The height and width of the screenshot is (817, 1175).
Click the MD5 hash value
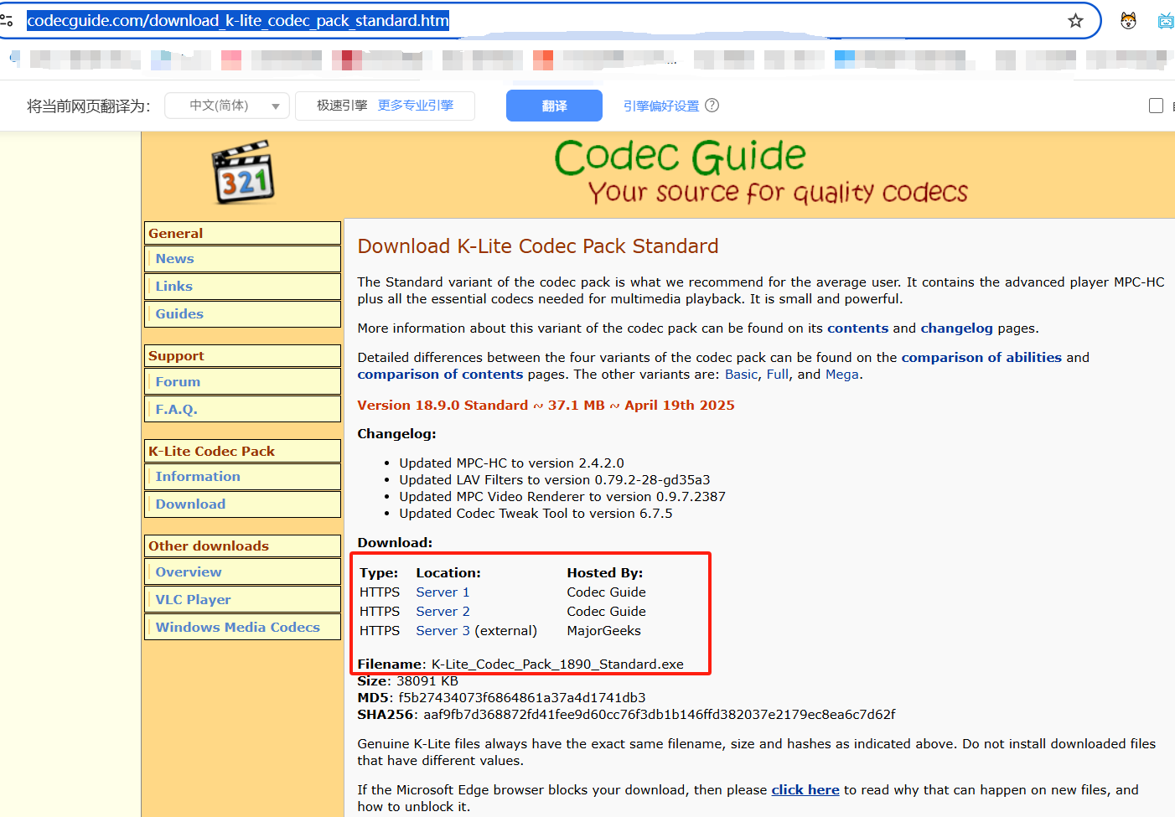(x=521, y=698)
